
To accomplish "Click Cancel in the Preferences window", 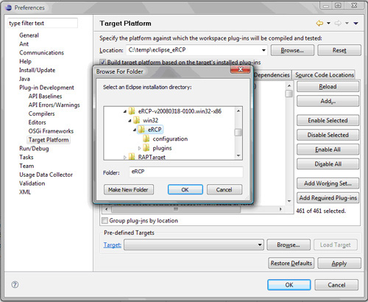I will [336, 285].
